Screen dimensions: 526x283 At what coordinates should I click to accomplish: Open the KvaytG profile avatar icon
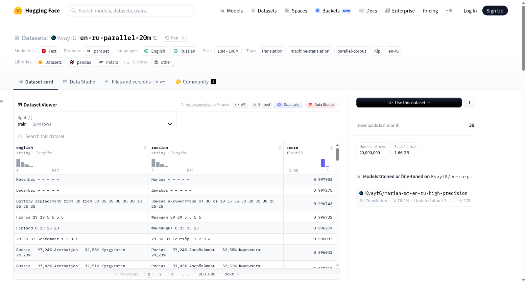tap(54, 38)
